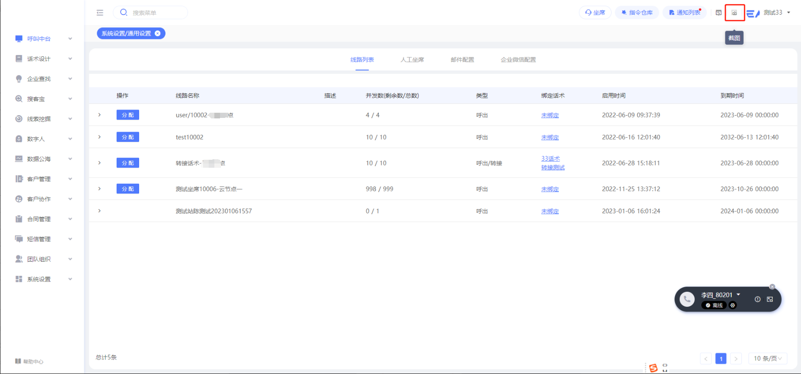The width and height of the screenshot is (801, 374).
Task: Click the layout icon in softphone widget
Action: tap(770, 299)
